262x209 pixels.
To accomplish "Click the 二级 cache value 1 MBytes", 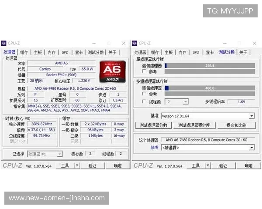I will click(95, 136).
